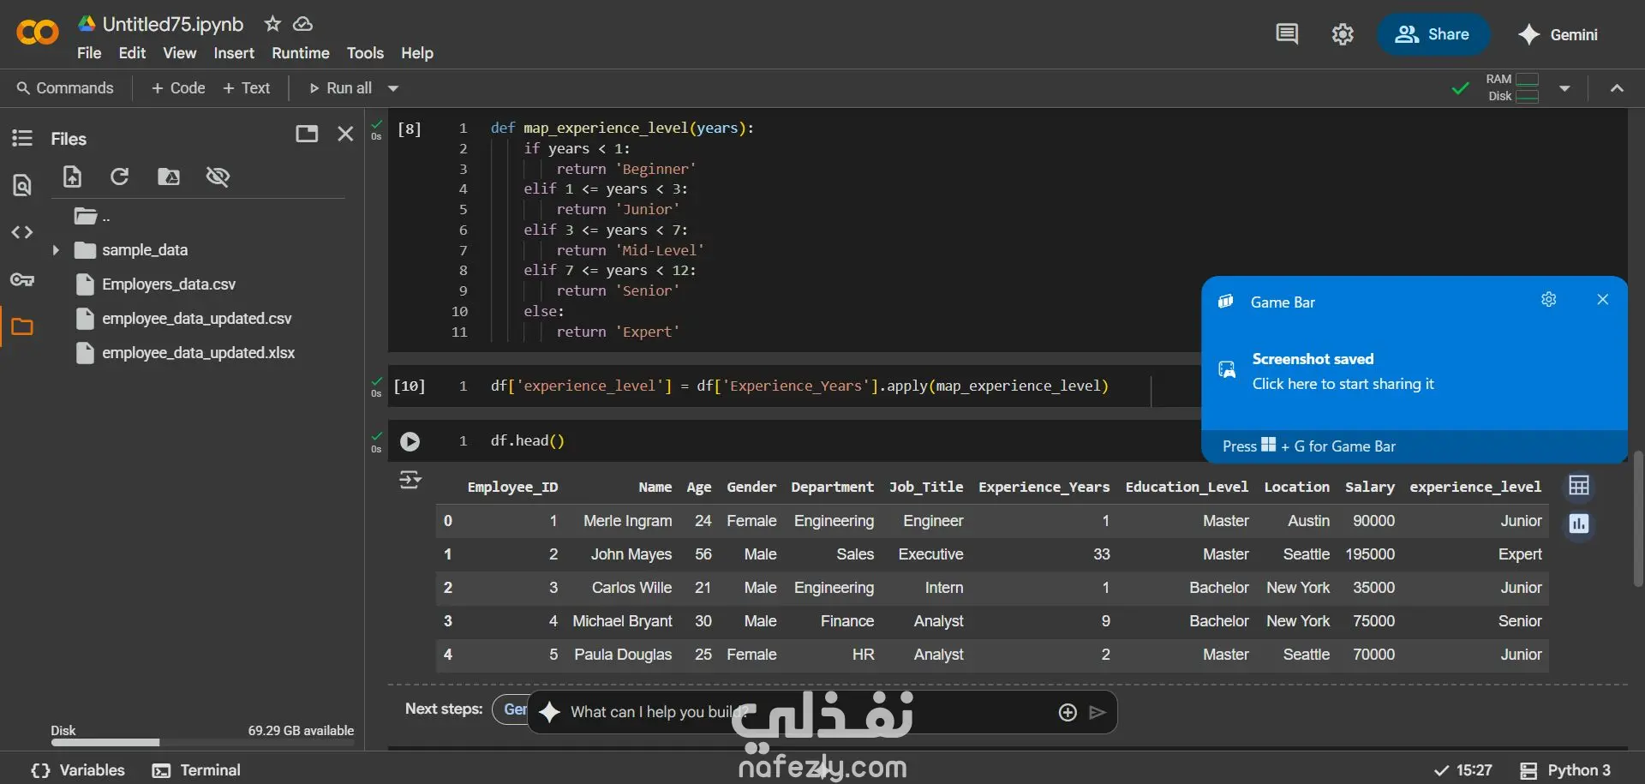Screen dimensions: 1645x784
Task: Go up to the parent folder
Action: [92, 216]
